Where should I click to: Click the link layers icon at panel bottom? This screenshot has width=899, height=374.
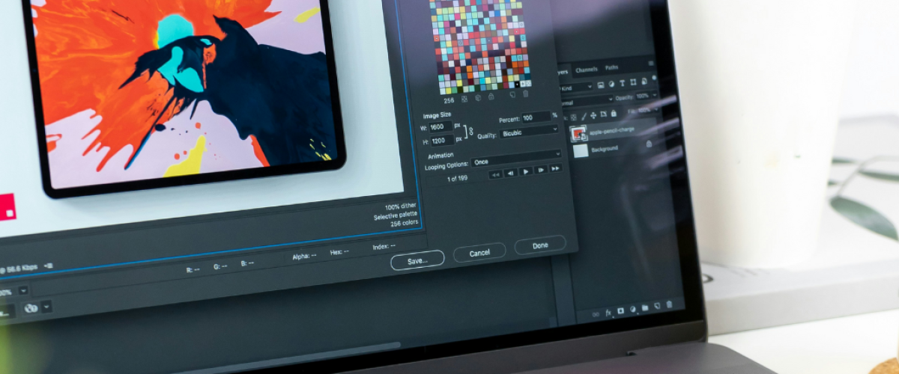[596, 314]
